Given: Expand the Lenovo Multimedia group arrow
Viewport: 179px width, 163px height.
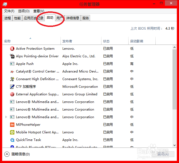Looking at the screenshot, I should point(6,117).
